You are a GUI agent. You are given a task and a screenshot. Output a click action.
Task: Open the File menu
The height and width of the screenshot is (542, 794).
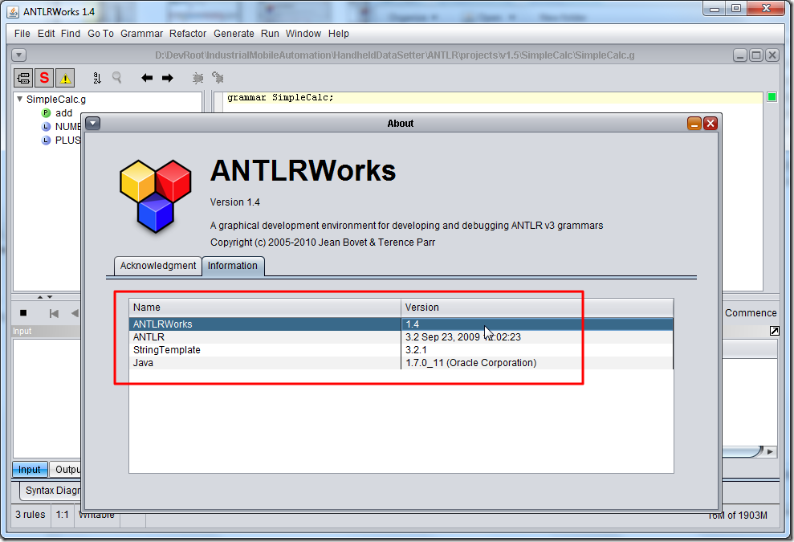tap(22, 34)
